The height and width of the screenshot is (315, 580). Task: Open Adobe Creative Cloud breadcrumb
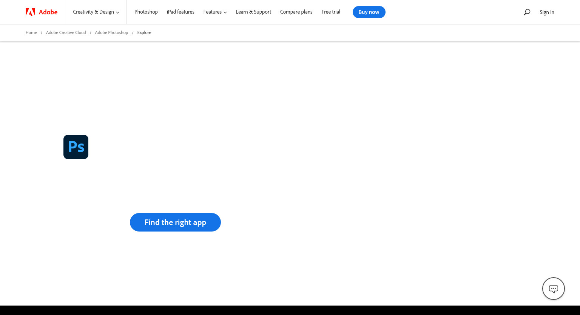pos(66,32)
